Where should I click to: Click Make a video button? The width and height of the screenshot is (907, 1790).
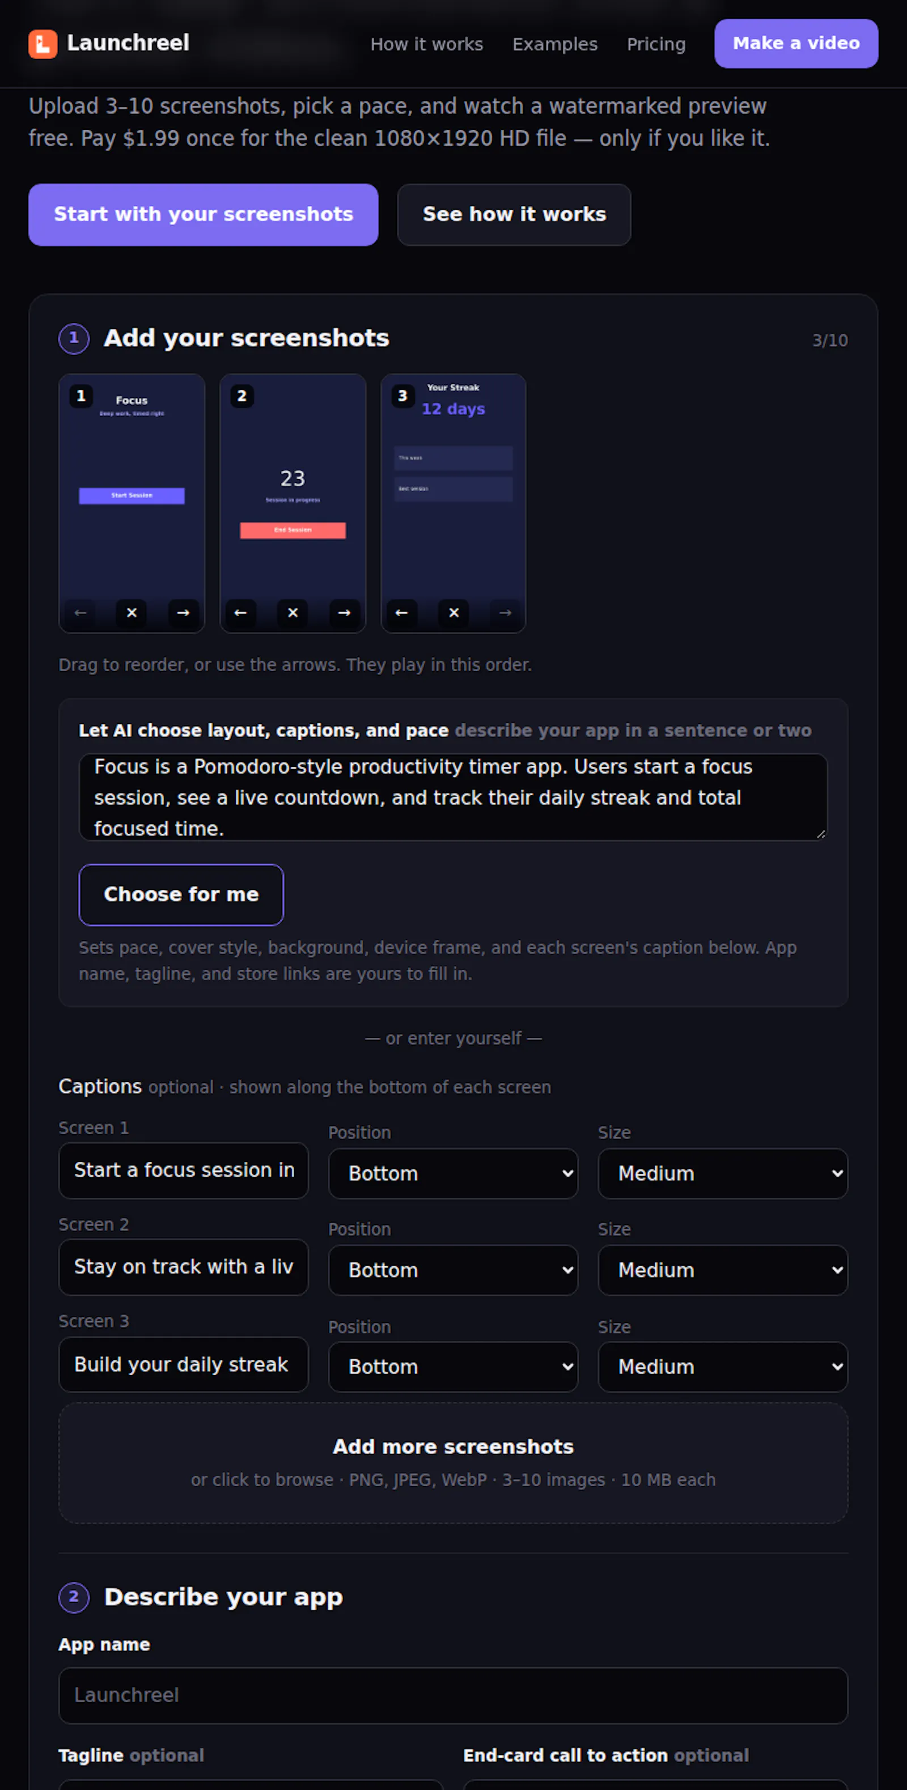[796, 43]
